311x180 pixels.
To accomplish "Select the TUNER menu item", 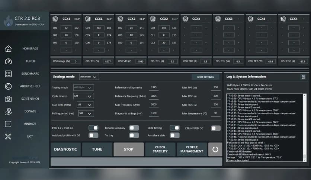I will point(30,61).
